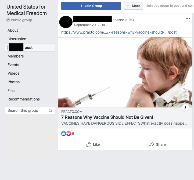Click the Search this group field
194x180 pixels.
[26, 110]
